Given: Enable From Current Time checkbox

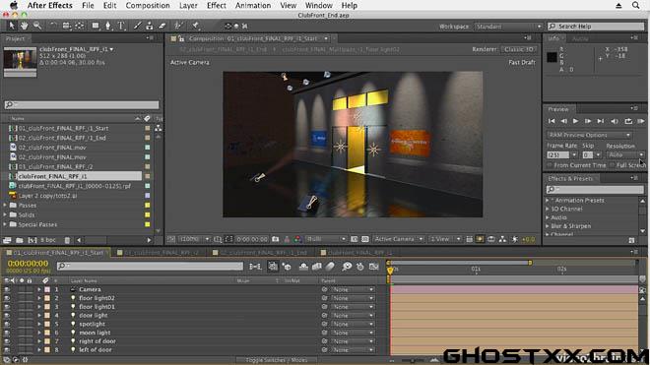Looking at the screenshot, I should (x=550, y=165).
